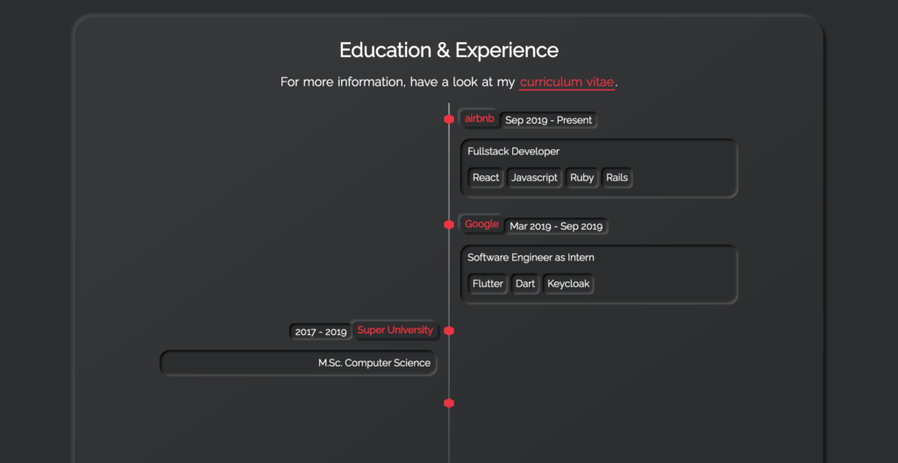
Task: Select the Ruby skill tag
Action: tap(581, 178)
